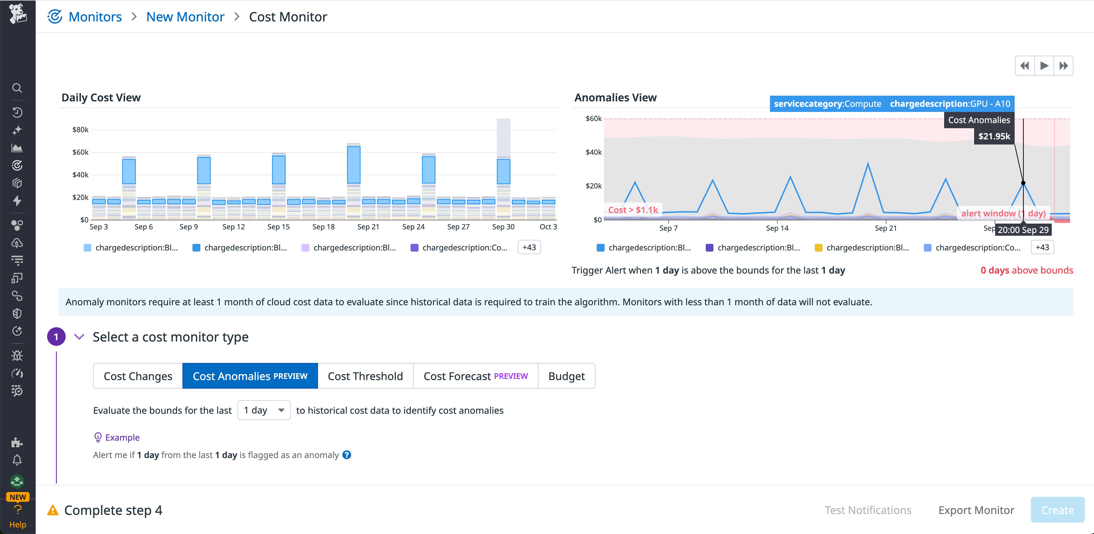The height and width of the screenshot is (534, 1094).
Task: Switch to the Cost Threshold monitor type
Action: coord(365,376)
